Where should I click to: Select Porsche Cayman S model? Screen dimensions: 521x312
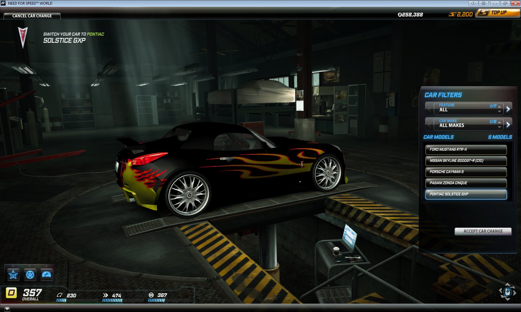466,172
